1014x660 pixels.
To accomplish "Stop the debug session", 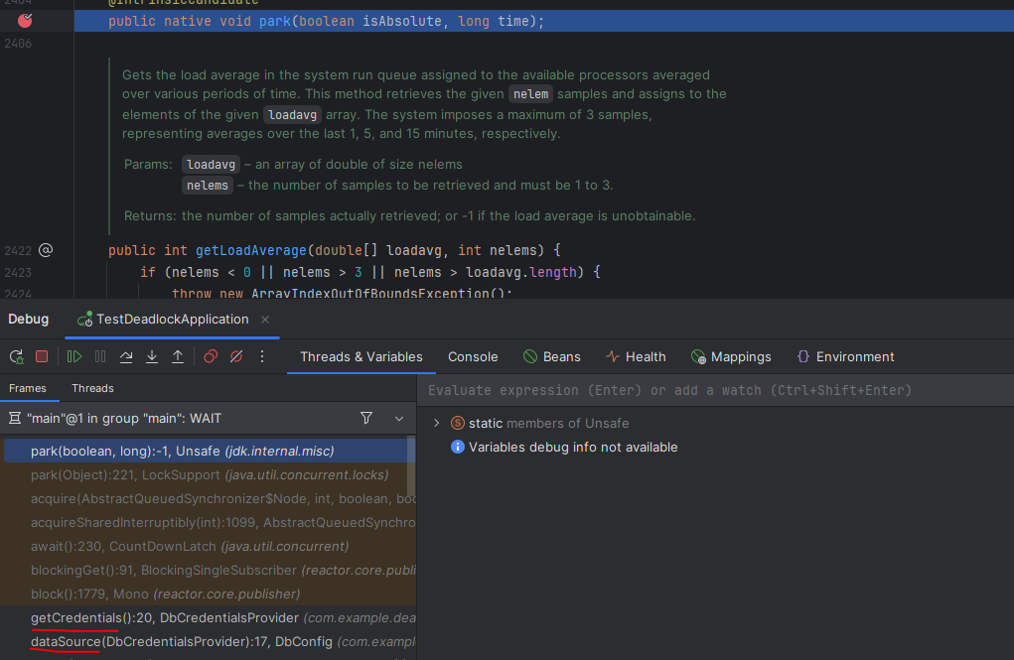I will [x=42, y=357].
